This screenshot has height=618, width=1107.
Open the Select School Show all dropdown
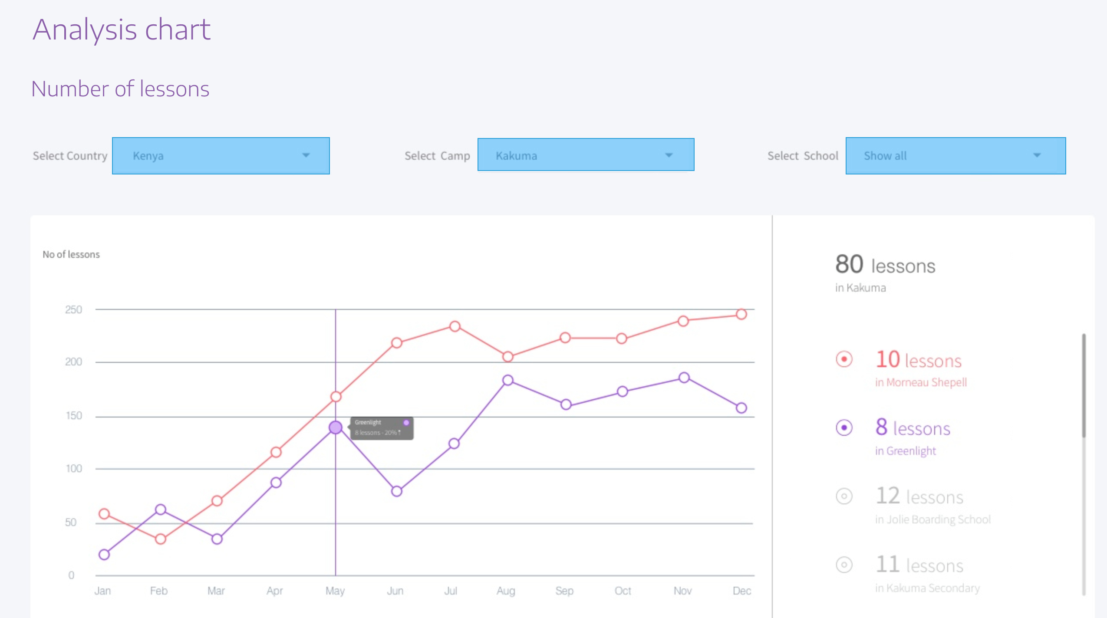click(x=955, y=156)
